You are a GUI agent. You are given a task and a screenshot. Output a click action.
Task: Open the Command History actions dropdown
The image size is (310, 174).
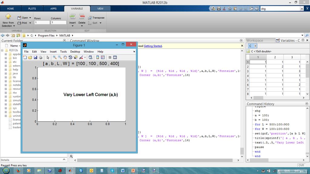307,104
